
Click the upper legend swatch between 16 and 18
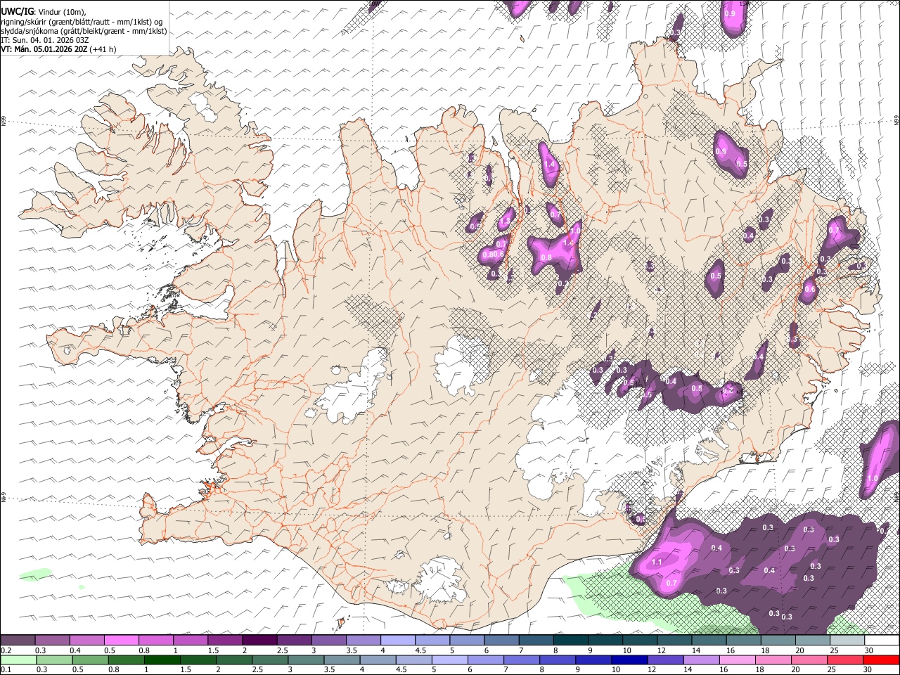743,640
